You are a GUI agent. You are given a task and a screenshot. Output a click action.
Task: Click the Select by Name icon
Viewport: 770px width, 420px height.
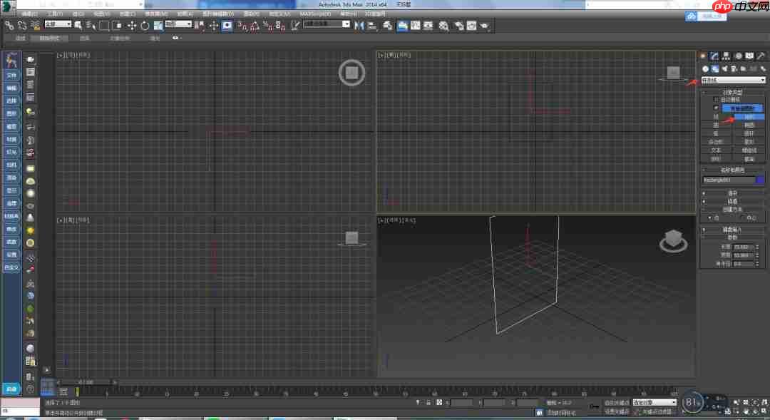[88, 25]
